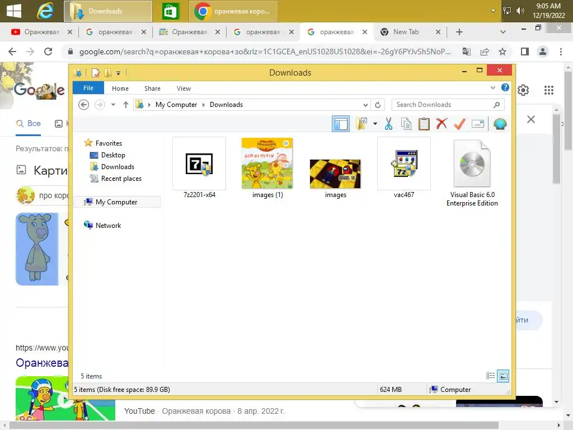Open Chrome profile avatar

click(543, 52)
